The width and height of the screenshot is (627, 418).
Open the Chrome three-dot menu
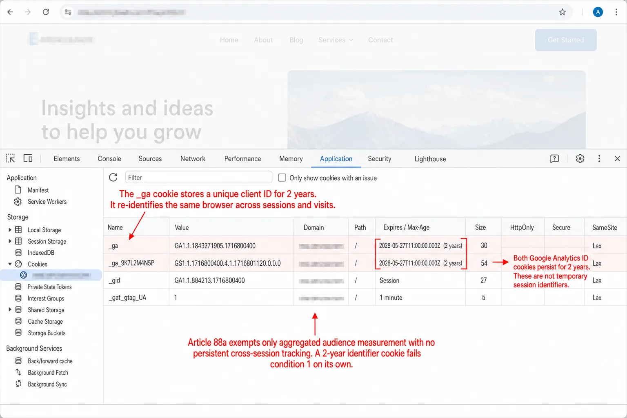(616, 12)
